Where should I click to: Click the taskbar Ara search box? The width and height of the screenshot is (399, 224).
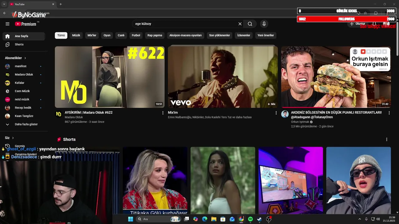pos(159,219)
